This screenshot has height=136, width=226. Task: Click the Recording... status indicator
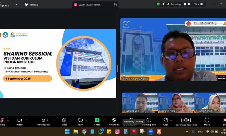click(175, 4)
